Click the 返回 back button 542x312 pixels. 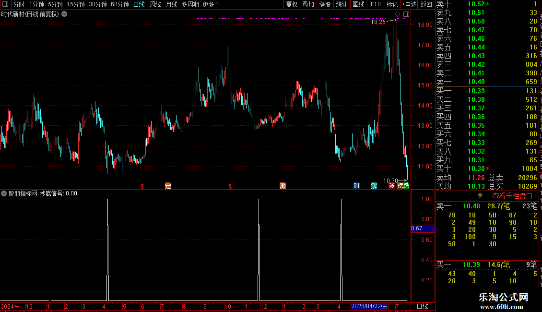(426, 4)
